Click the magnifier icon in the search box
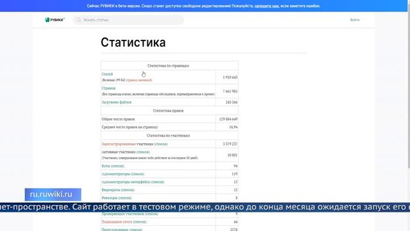410x231 pixels. 79,20
